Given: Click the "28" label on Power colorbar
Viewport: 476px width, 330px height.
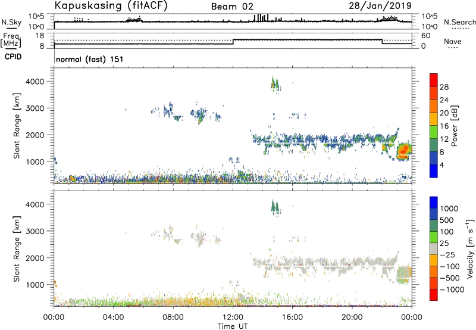Looking at the screenshot, I should click(x=444, y=87).
